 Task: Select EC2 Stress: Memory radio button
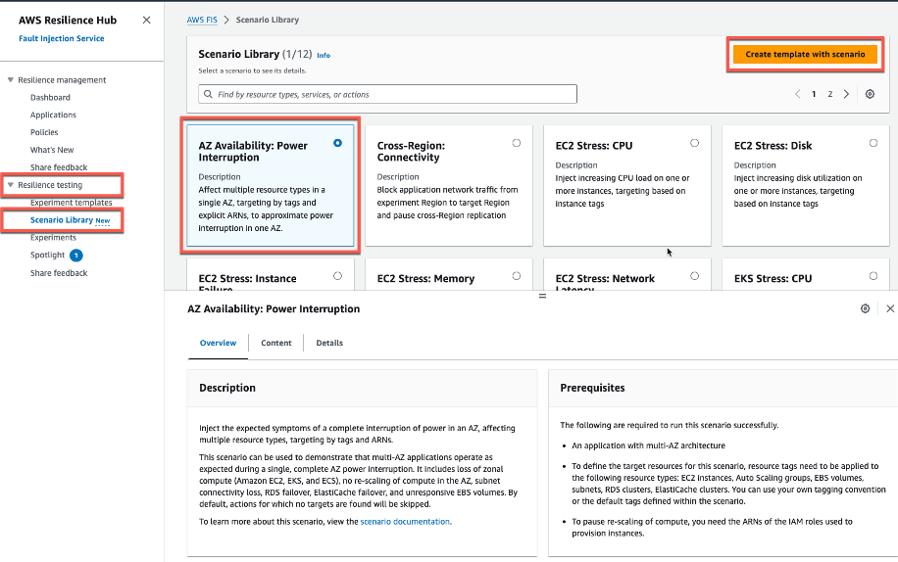[517, 276]
